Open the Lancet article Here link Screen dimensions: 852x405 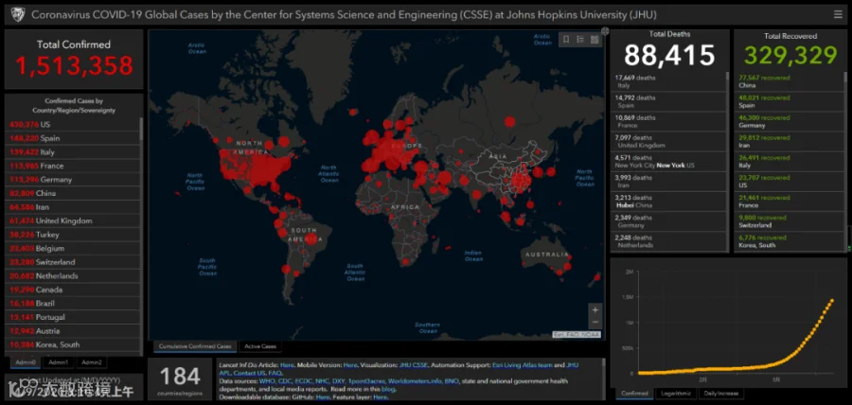click(287, 365)
